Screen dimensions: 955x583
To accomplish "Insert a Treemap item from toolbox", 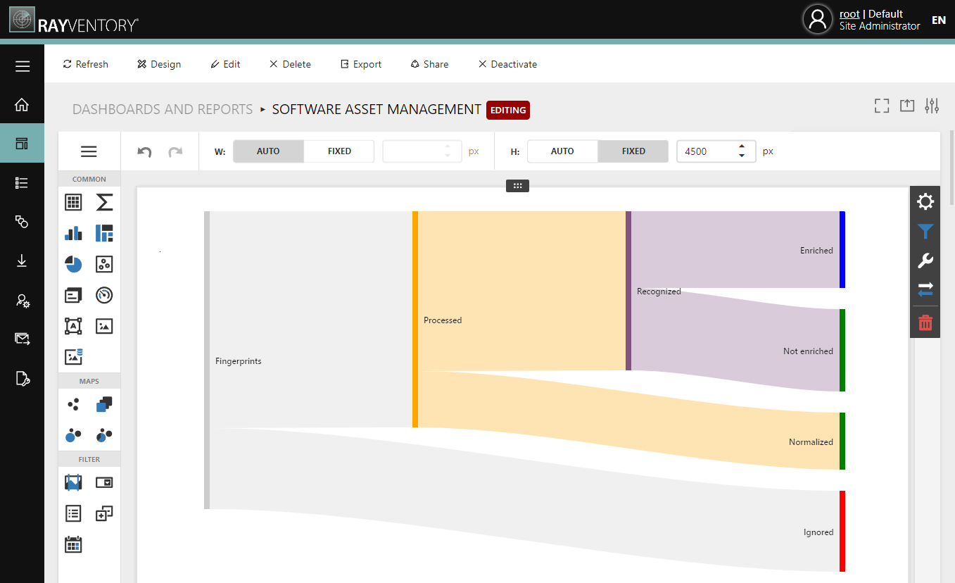I will 104,233.
